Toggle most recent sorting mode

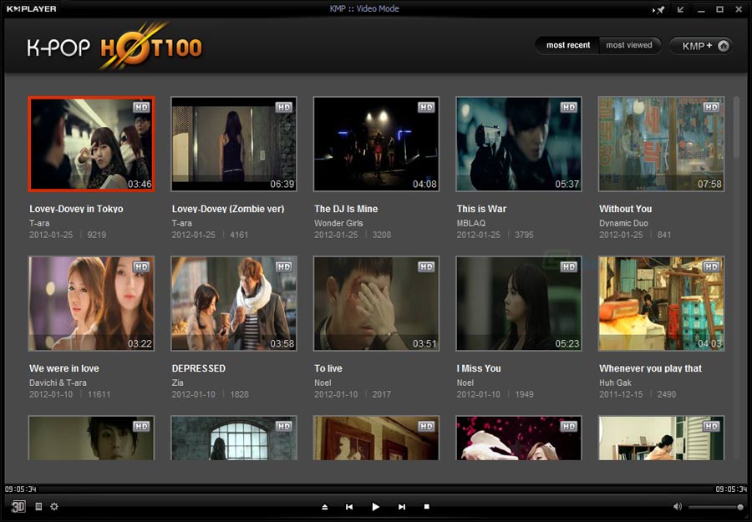(x=568, y=45)
